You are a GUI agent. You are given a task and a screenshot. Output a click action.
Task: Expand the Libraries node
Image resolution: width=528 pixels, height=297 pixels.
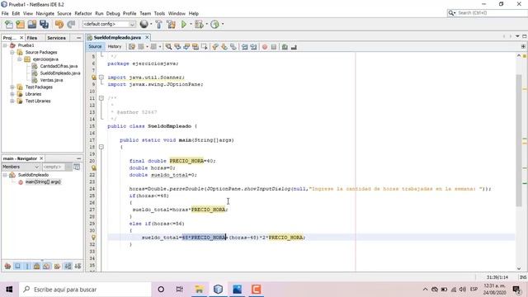point(12,94)
